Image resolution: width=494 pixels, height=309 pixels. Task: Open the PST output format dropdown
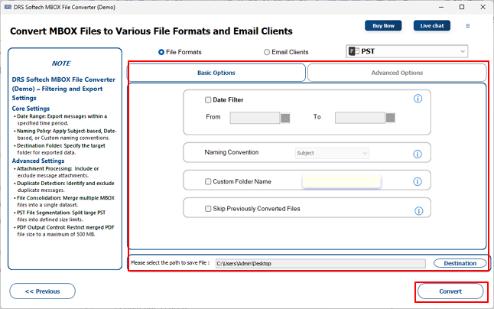click(x=407, y=51)
